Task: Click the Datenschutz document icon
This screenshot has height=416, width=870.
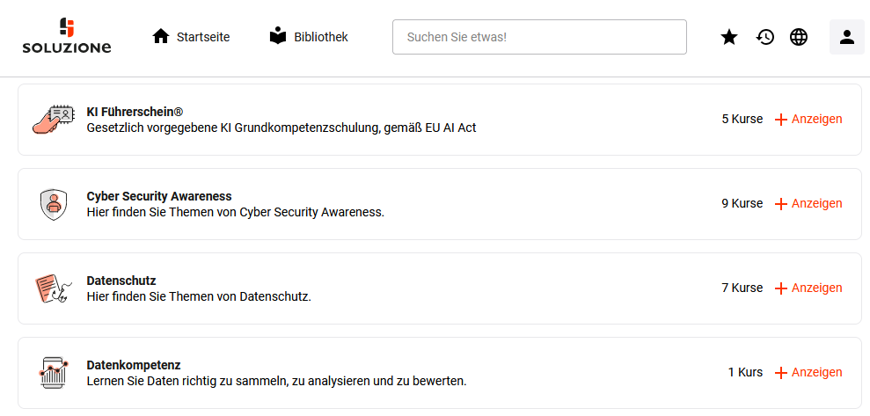Action: (52, 288)
